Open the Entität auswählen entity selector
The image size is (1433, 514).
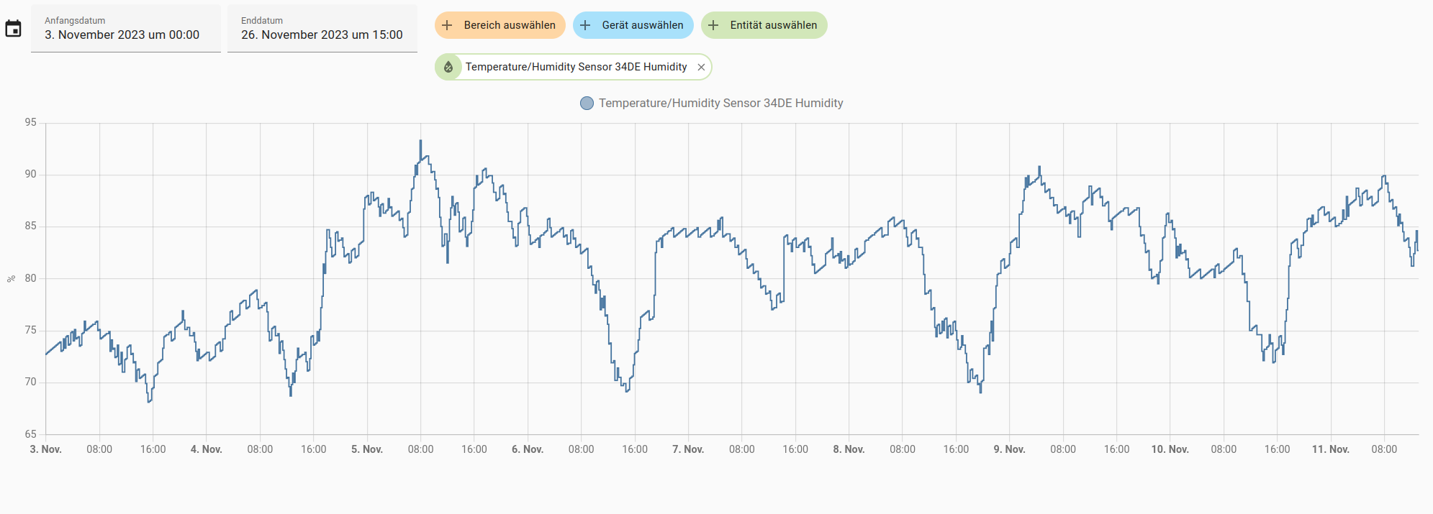tap(764, 25)
